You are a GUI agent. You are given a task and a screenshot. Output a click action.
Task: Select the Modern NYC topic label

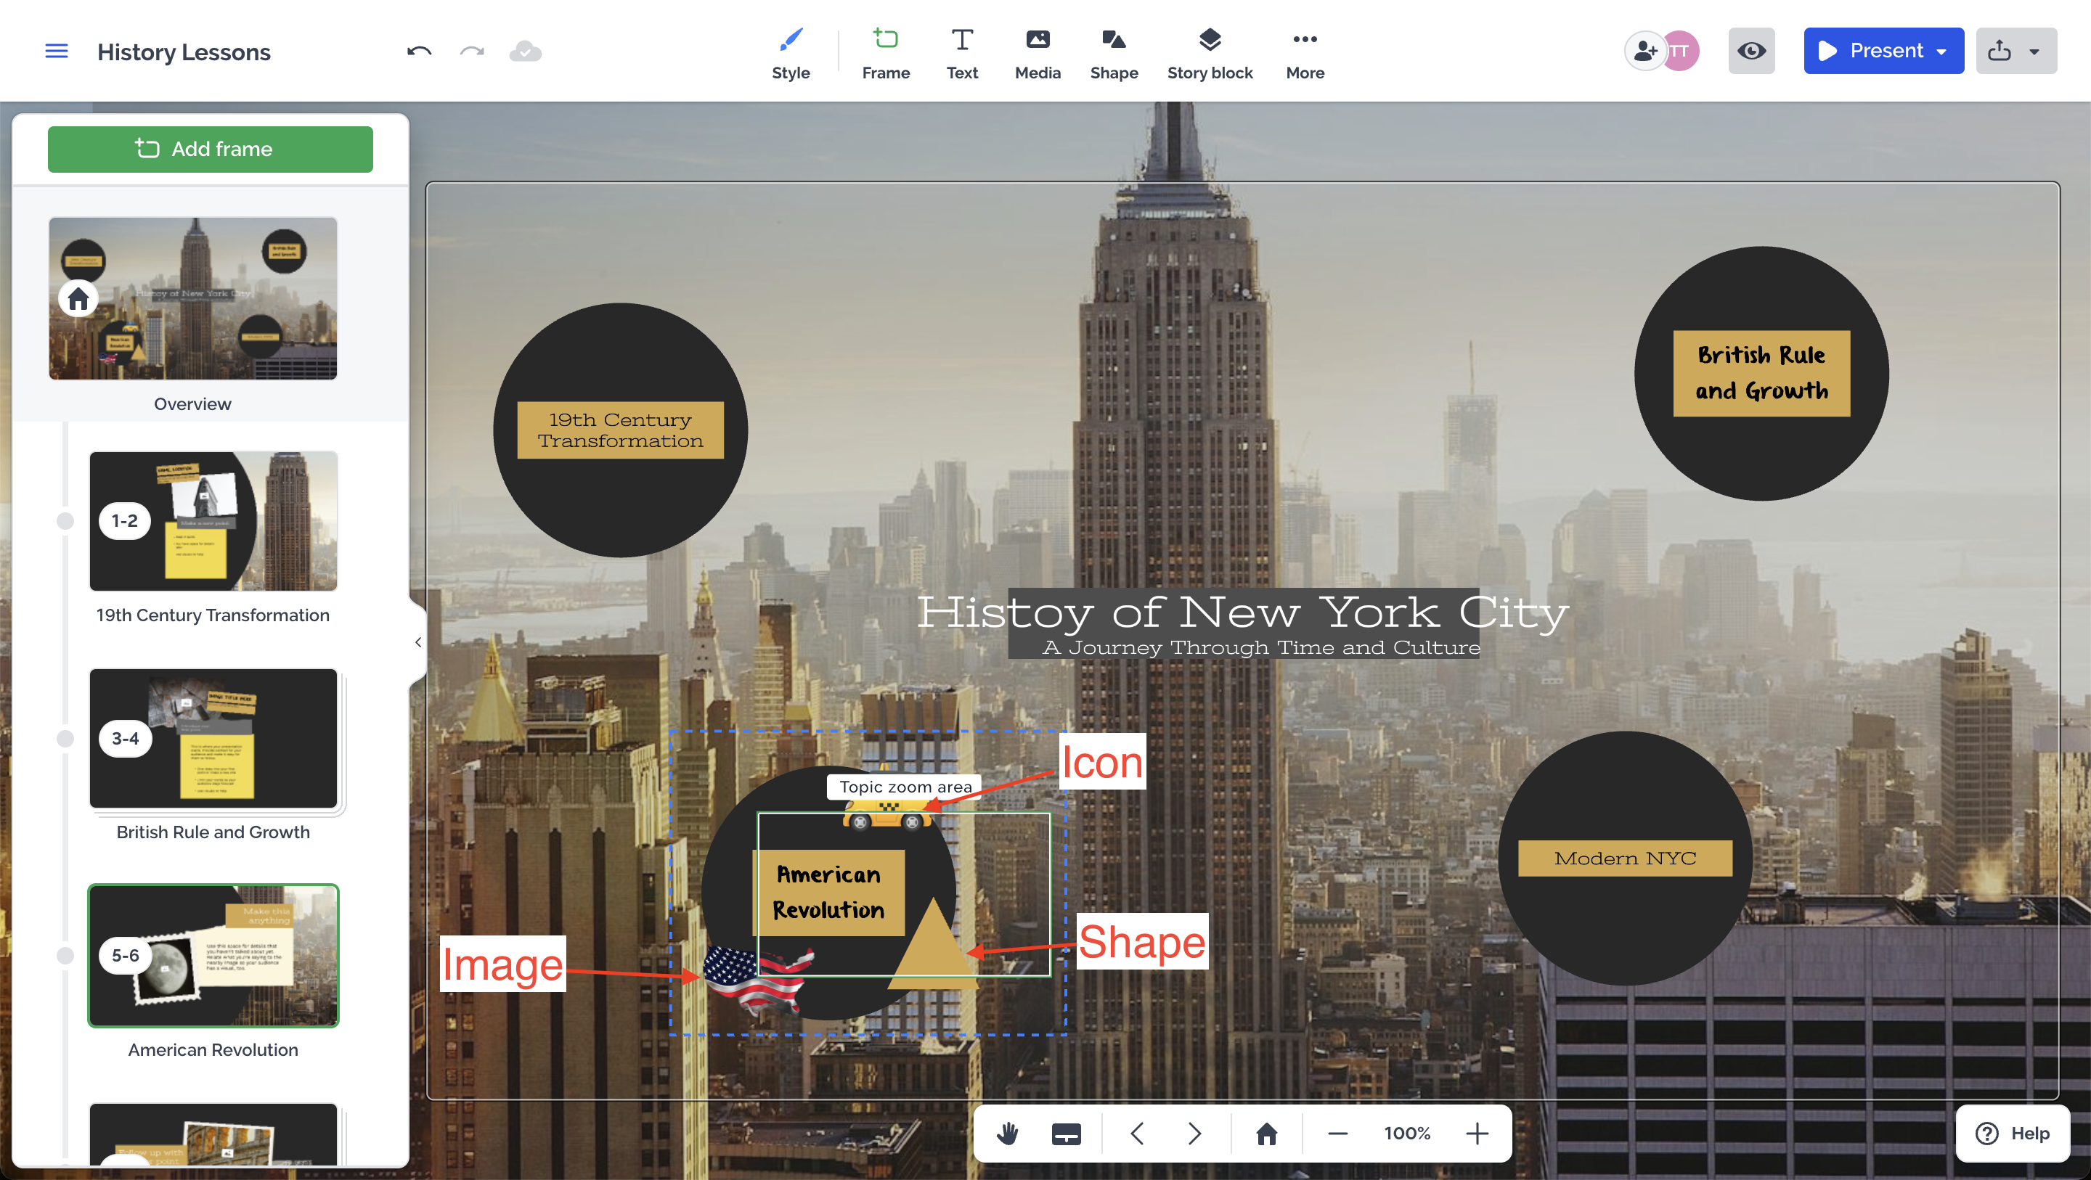tap(1625, 859)
